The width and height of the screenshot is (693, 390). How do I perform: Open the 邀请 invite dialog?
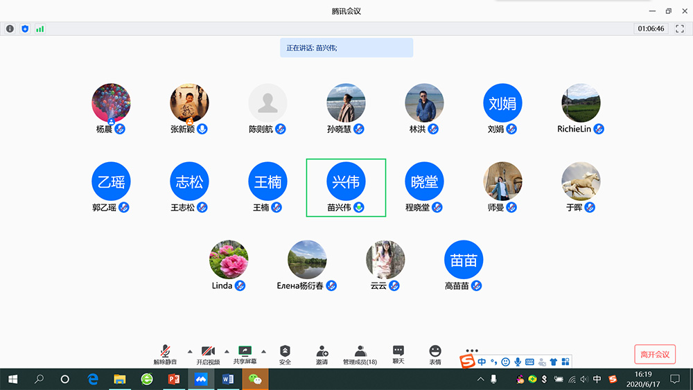(x=322, y=355)
